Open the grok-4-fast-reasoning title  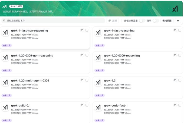(119, 31)
